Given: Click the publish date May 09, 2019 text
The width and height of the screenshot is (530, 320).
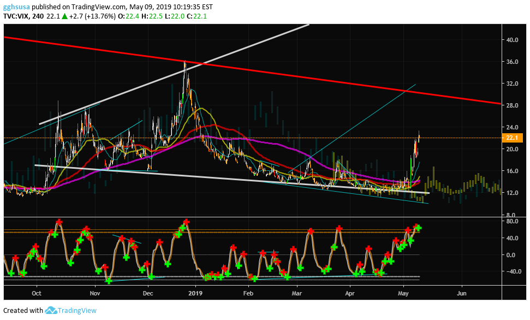Looking at the screenshot, I should 150,7.
